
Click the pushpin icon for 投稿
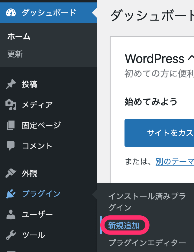pos(11,85)
